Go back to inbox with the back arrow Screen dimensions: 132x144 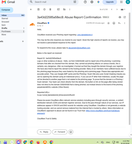point(31,10)
